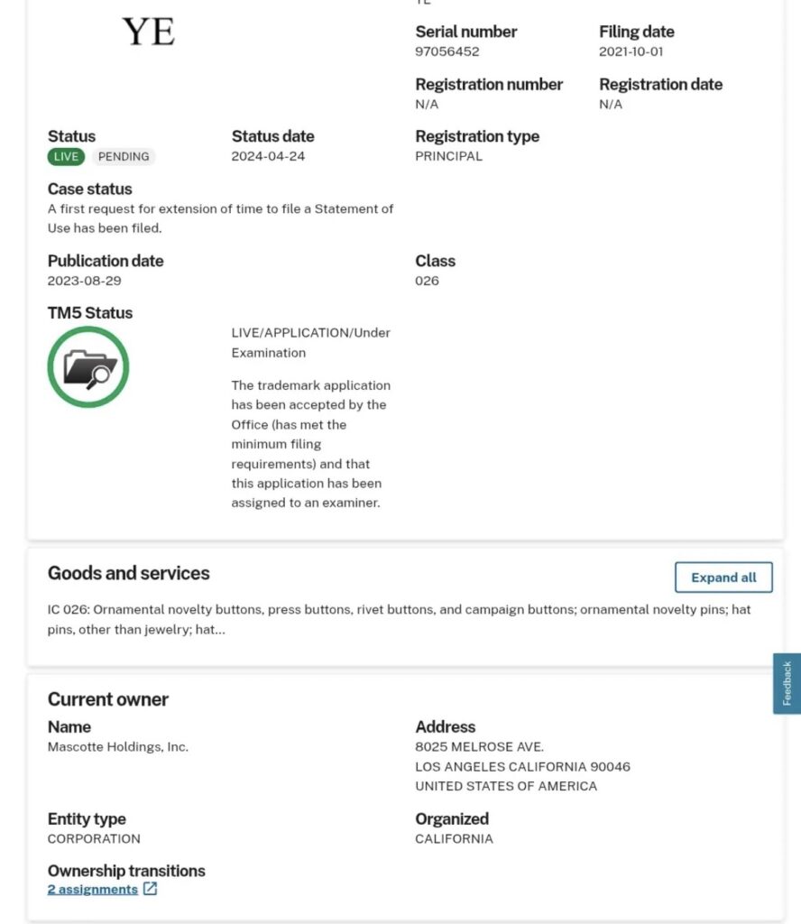Click the 8025 Melrose Ave. address line
This screenshot has width=801, height=924.
[479, 747]
